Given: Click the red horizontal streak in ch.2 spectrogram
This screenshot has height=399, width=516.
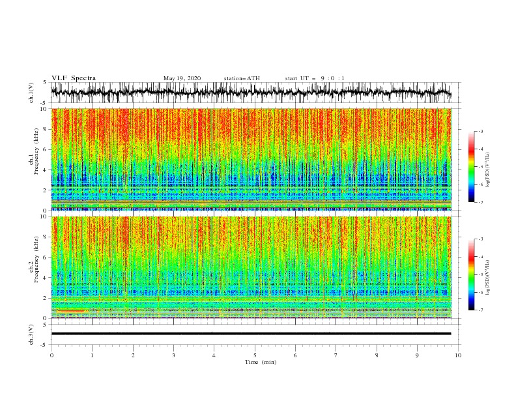Looking at the screenshot, I should tap(70, 310).
